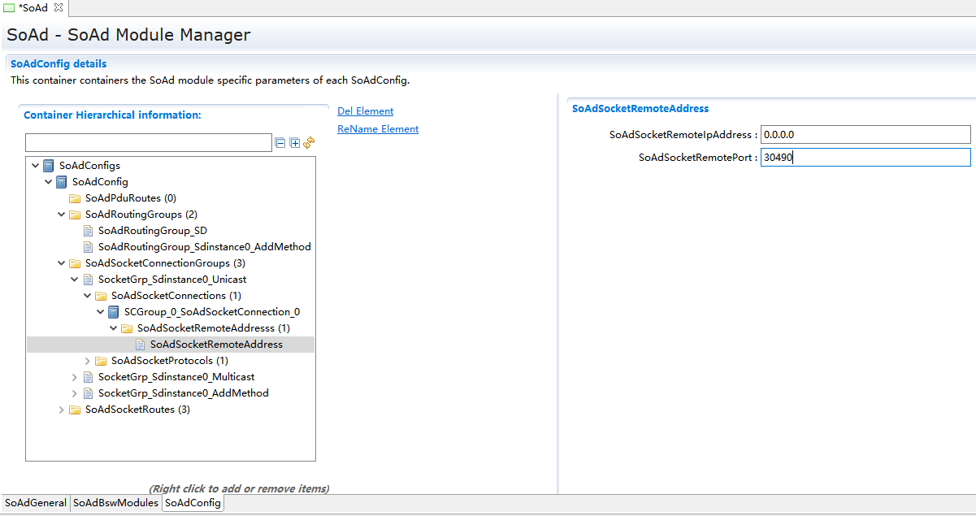Click the SoAdConfigs container icon
The width and height of the screenshot is (976, 516).
click(x=49, y=166)
